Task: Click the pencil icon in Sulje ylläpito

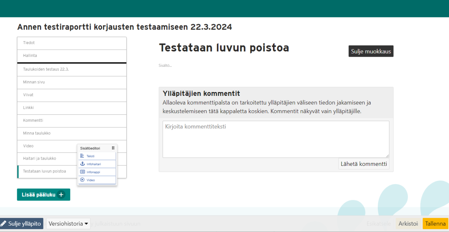Action: pyautogui.click(x=4, y=224)
